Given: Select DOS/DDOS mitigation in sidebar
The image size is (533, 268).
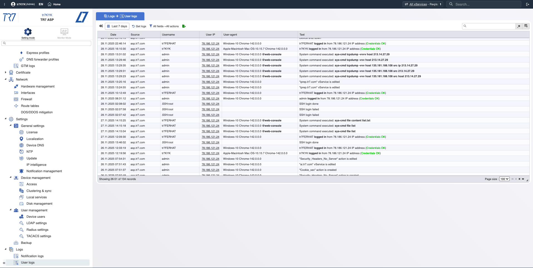Looking at the screenshot, I should point(37,112).
